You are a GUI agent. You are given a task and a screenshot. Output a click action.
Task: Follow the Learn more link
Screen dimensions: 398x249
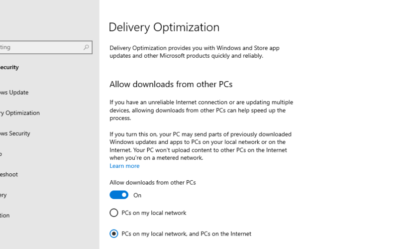[x=124, y=166]
